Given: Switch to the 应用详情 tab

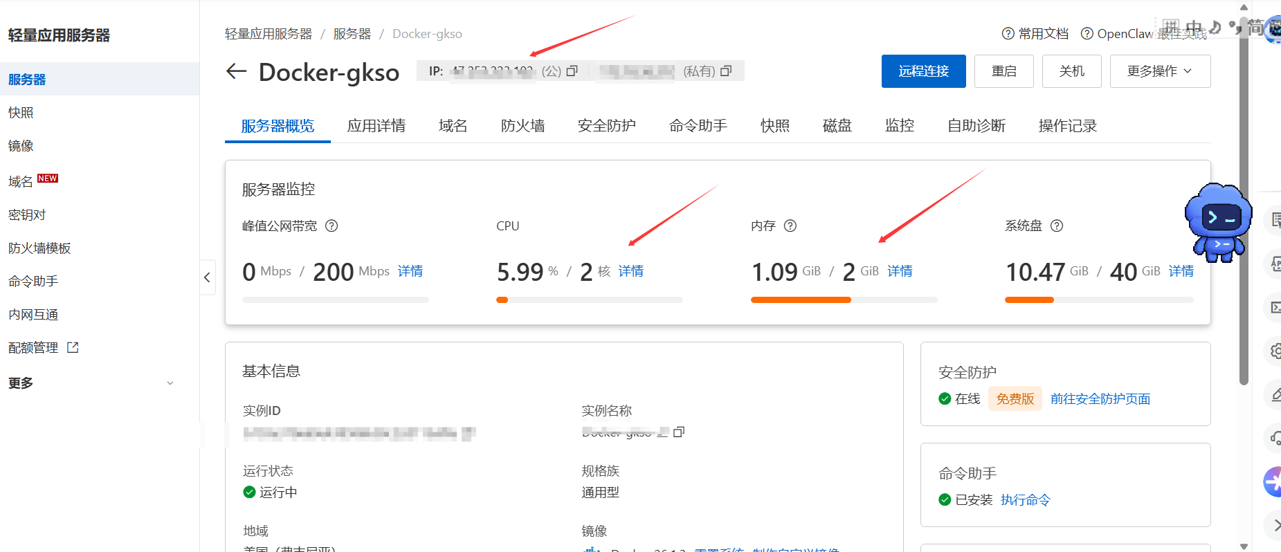Looking at the screenshot, I should coord(376,126).
